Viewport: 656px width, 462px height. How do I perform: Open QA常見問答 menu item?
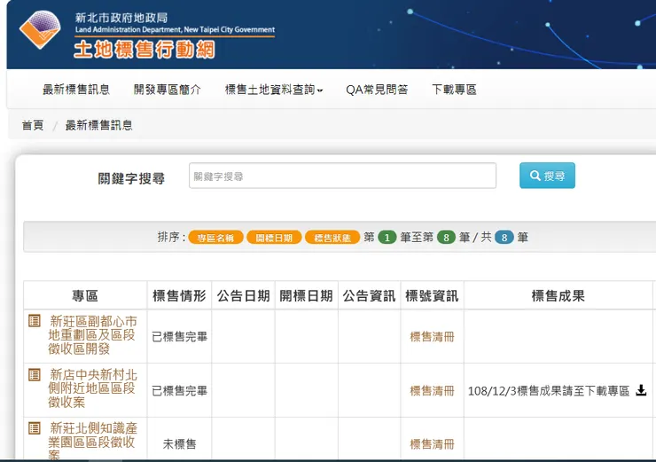pos(377,90)
